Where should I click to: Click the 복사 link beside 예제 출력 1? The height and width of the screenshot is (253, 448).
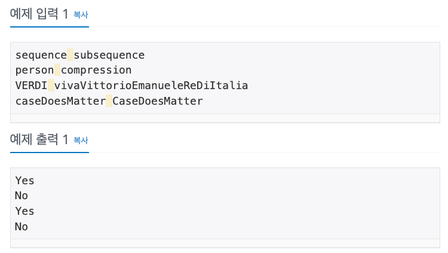coord(81,140)
